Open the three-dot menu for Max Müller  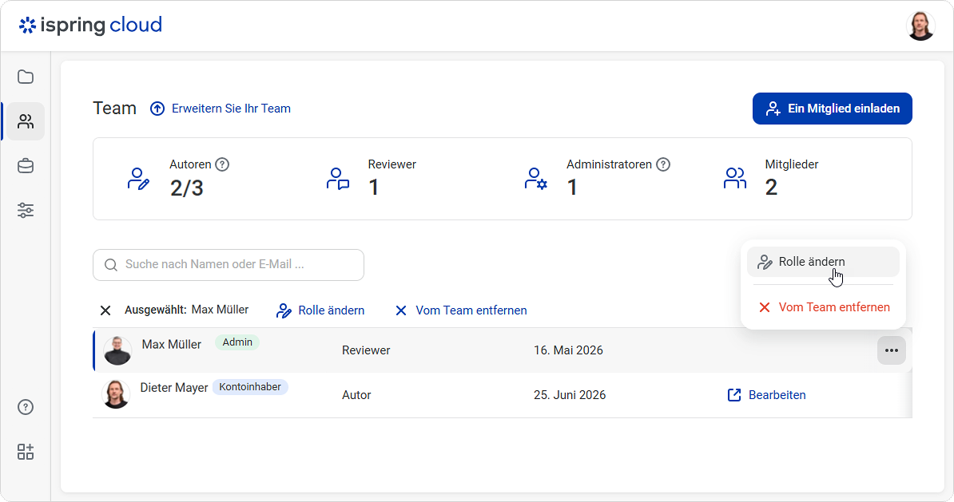[892, 350]
